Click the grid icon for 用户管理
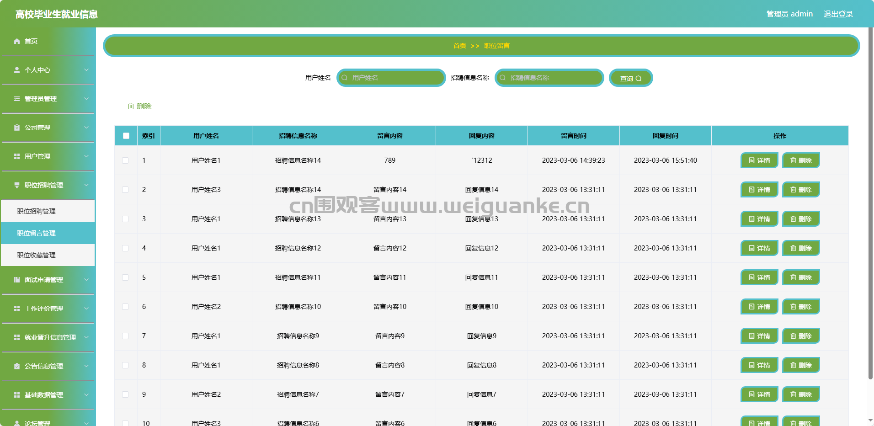The image size is (874, 426). (17, 156)
